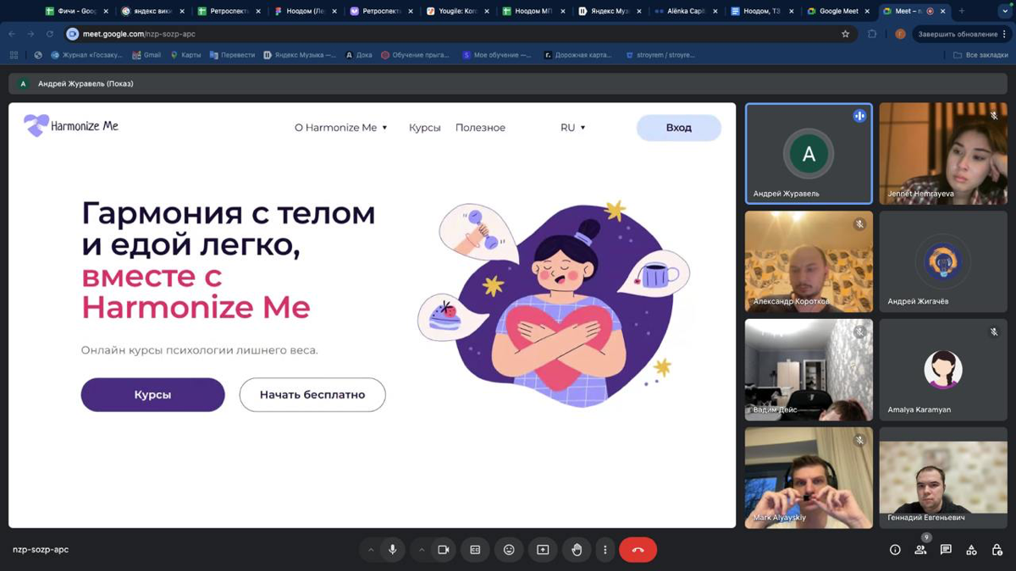Open host controls lock icon
The image size is (1016, 571).
tap(997, 550)
